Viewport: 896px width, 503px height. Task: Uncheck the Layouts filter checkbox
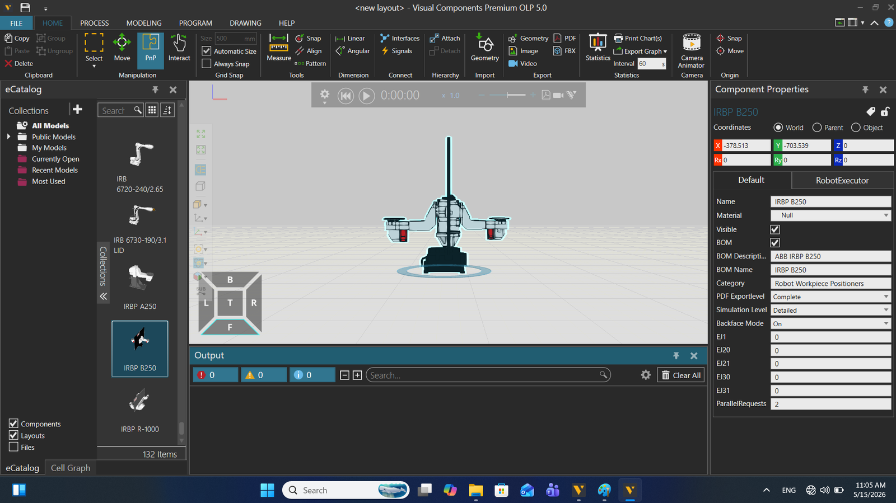[13, 435]
